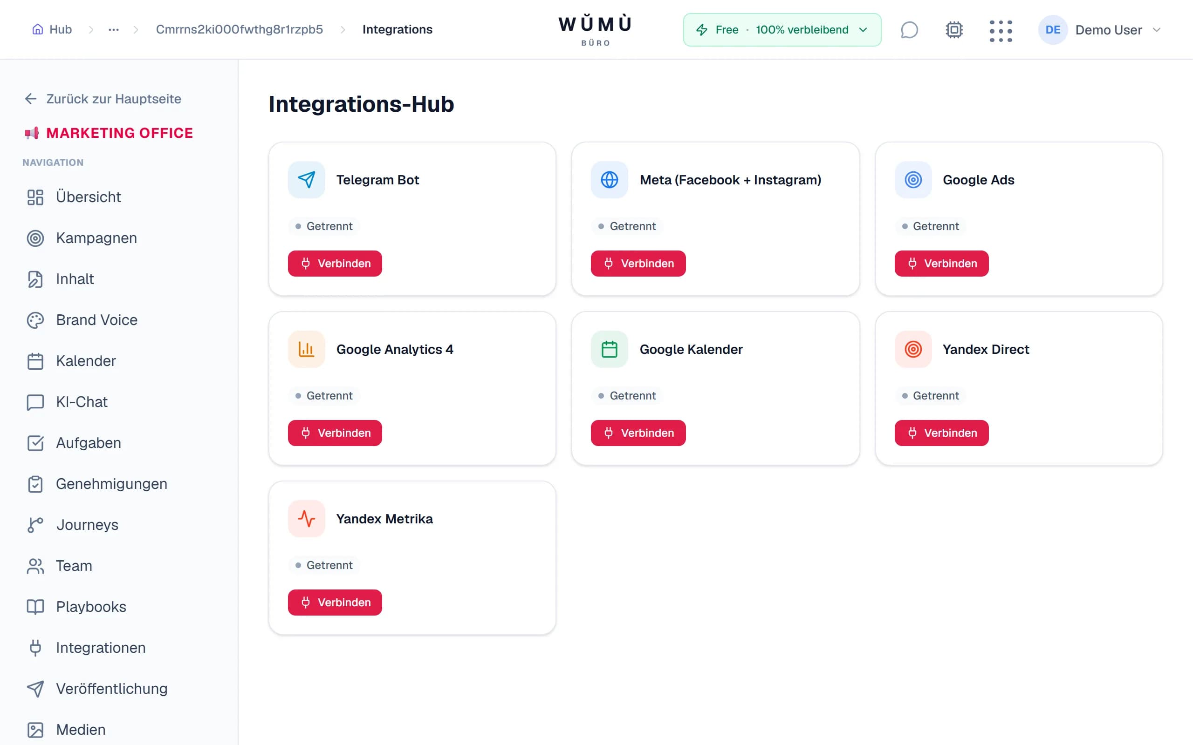Screen dimensions: 1193x745
Task: Open the Cmrrns2ki000fwthg8r1rzpb5 breadcrumb link
Action: tap(240, 29)
